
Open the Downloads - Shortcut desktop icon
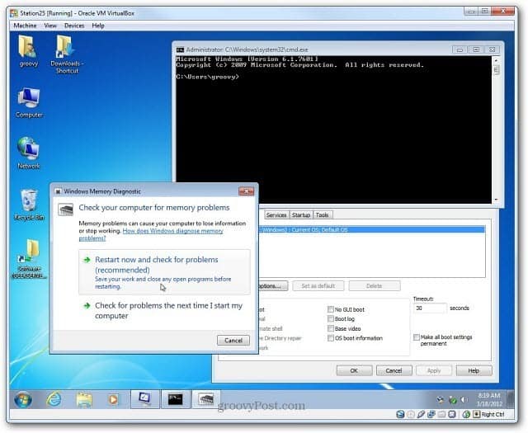coord(67,54)
